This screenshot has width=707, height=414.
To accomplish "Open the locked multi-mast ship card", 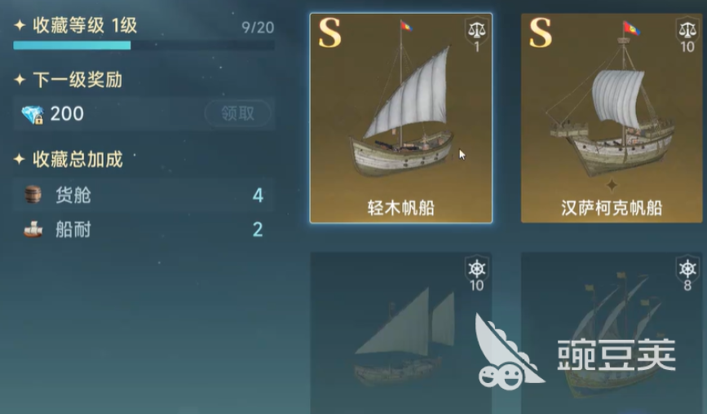I will [x=612, y=333].
